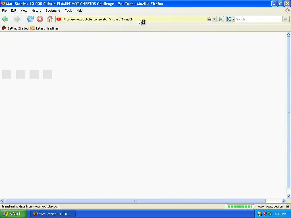291x218 pixels.
Task: Open the Back button history dropdown
Action: pos(11,19)
